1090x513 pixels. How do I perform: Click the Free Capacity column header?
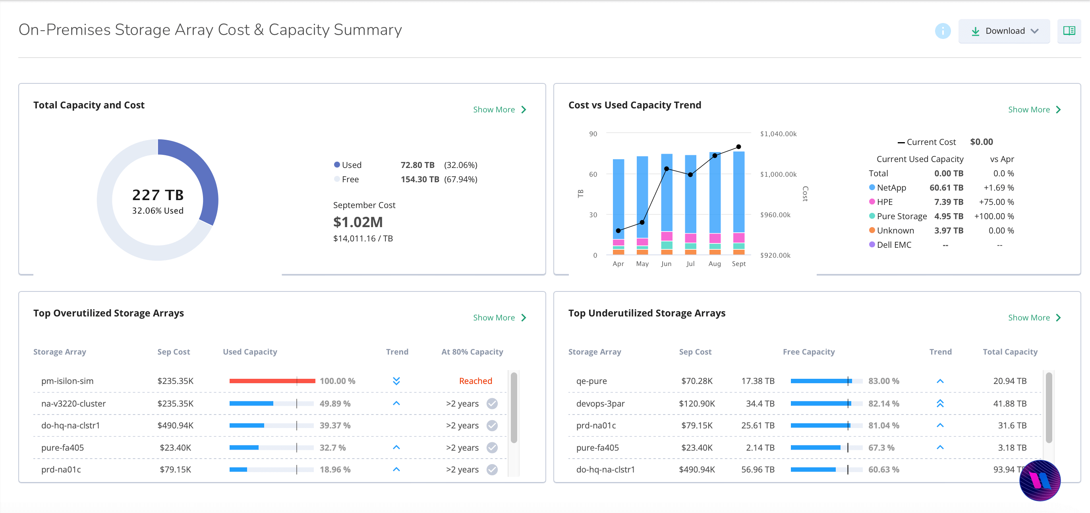pos(808,352)
